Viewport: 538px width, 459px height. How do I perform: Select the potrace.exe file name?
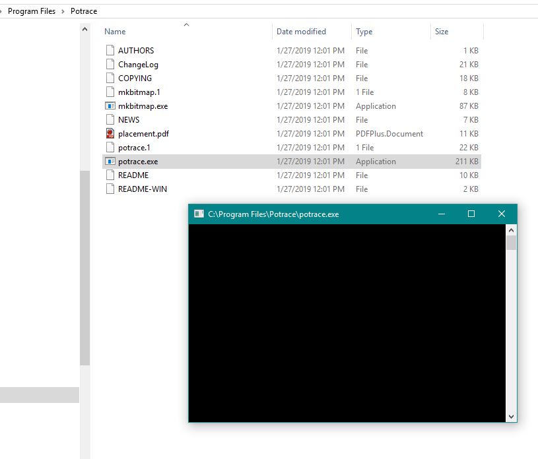138,162
